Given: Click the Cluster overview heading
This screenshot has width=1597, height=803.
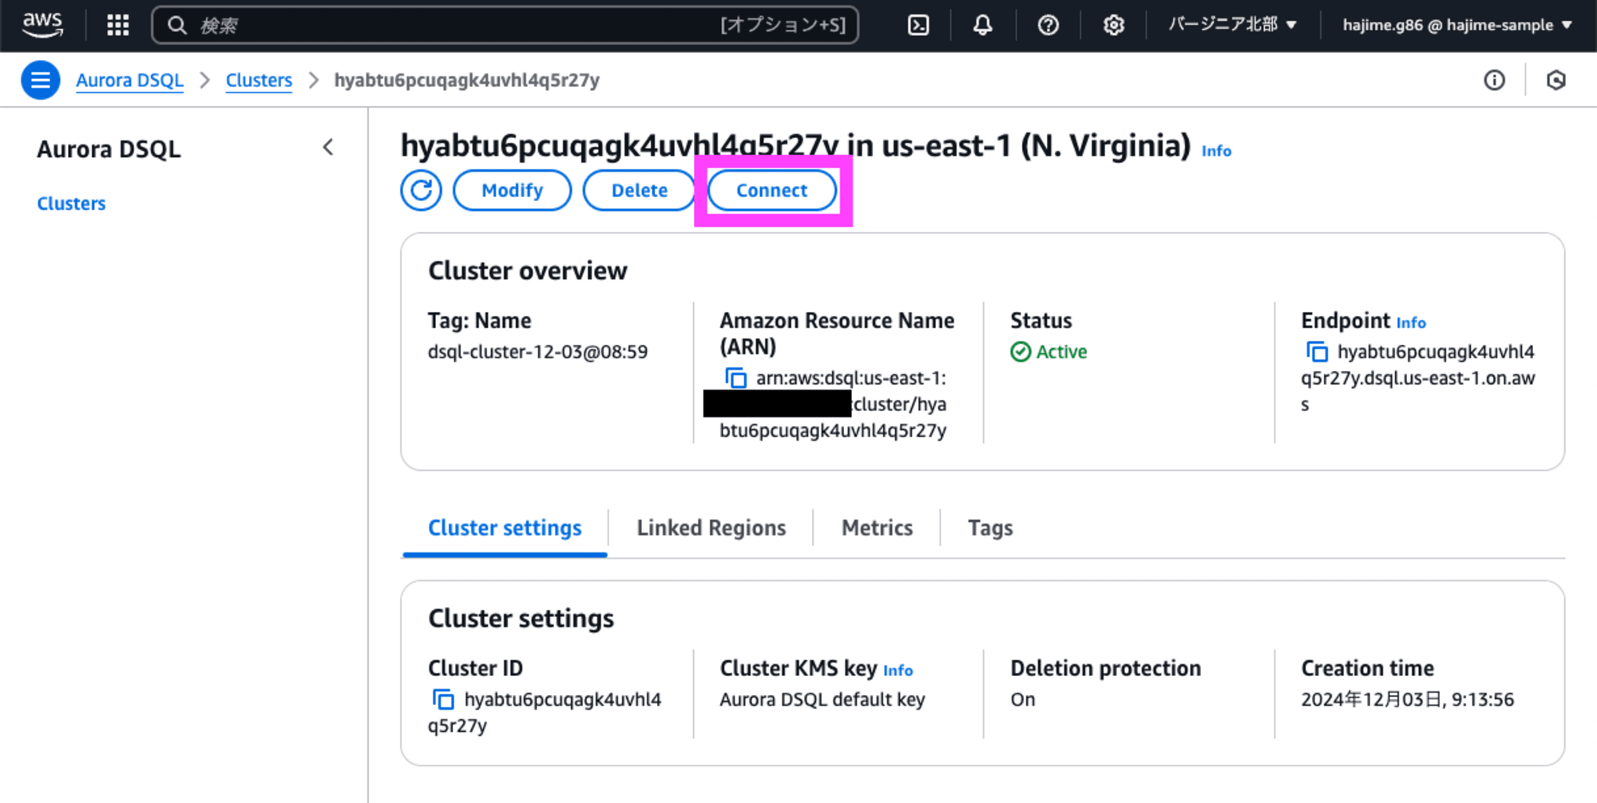Looking at the screenshot, I should pyautogui.click(x=528, y=271).
